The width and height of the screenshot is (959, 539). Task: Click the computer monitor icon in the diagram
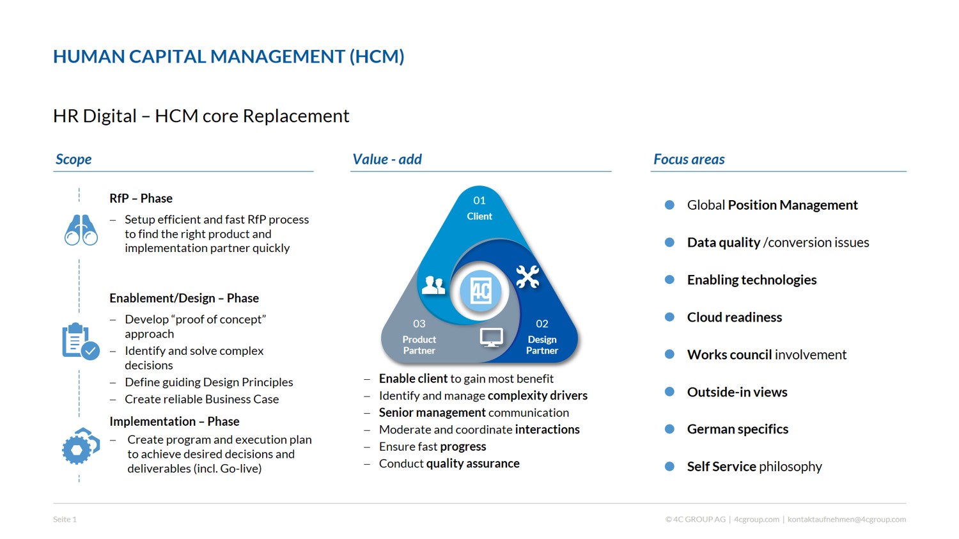tap(491, 337)
